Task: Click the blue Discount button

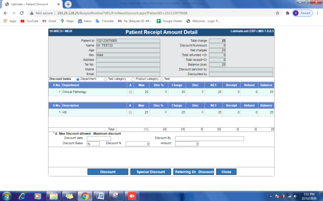Action: click(x=108, y=172)
